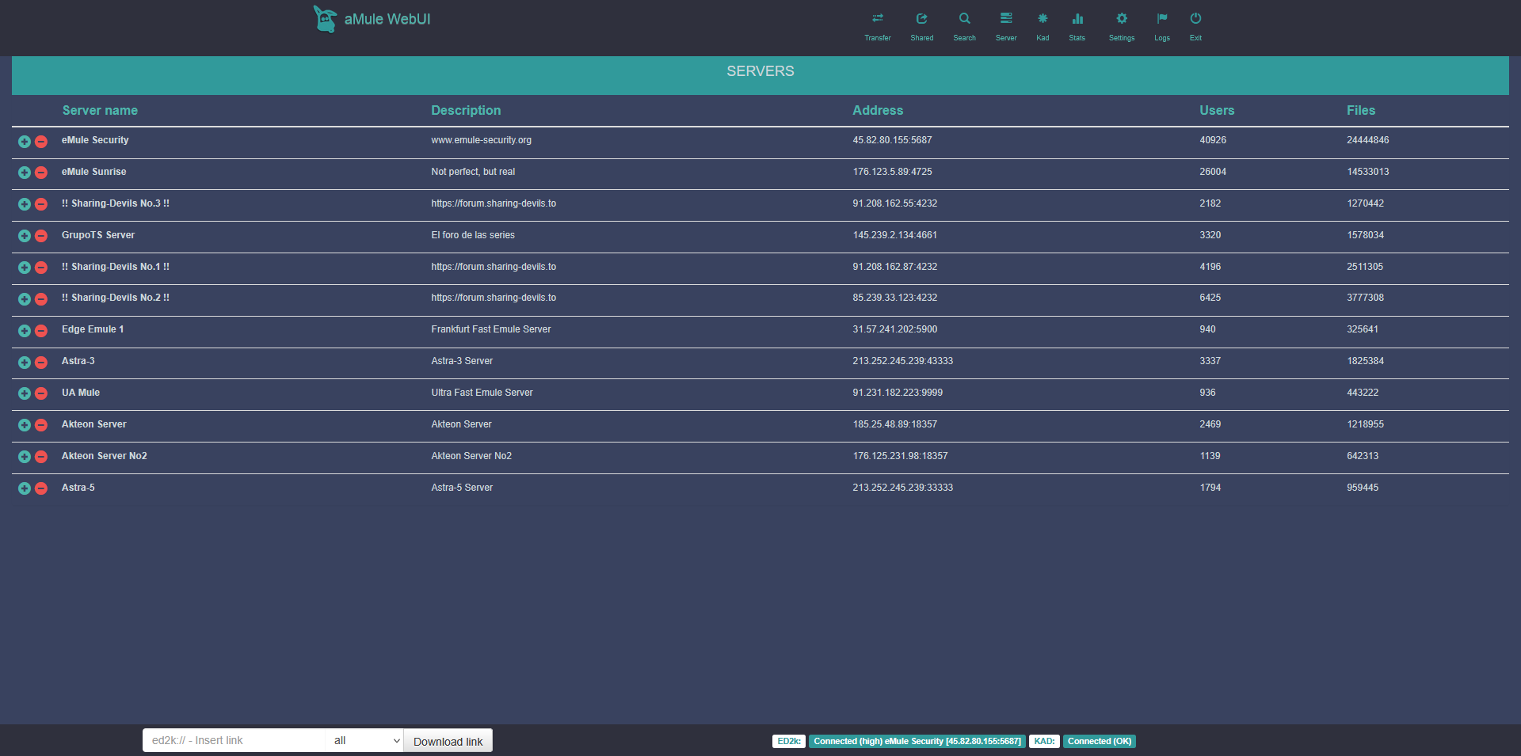Remove Astra-5 with minus icon
1521x756 pixels.
click(x=41, y=488)
